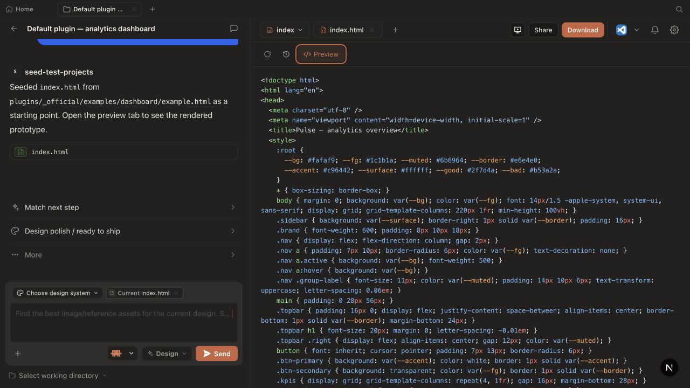Expand Design polish / ready to ship
The image size is (690, 388).
pos(124,231)
